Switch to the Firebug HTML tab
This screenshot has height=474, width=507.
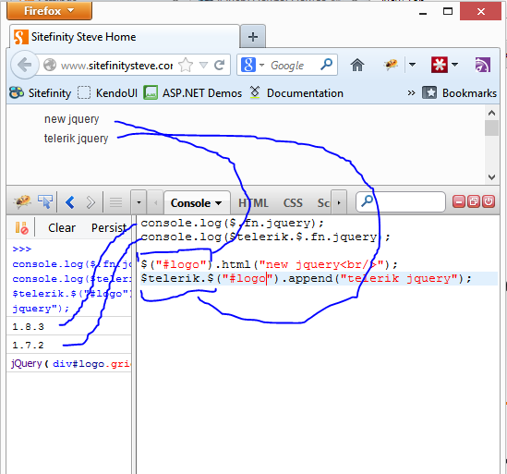(x=253, y=203)
